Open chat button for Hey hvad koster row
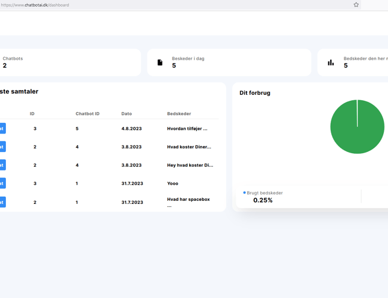388x298 pixels. pos(2,165)
